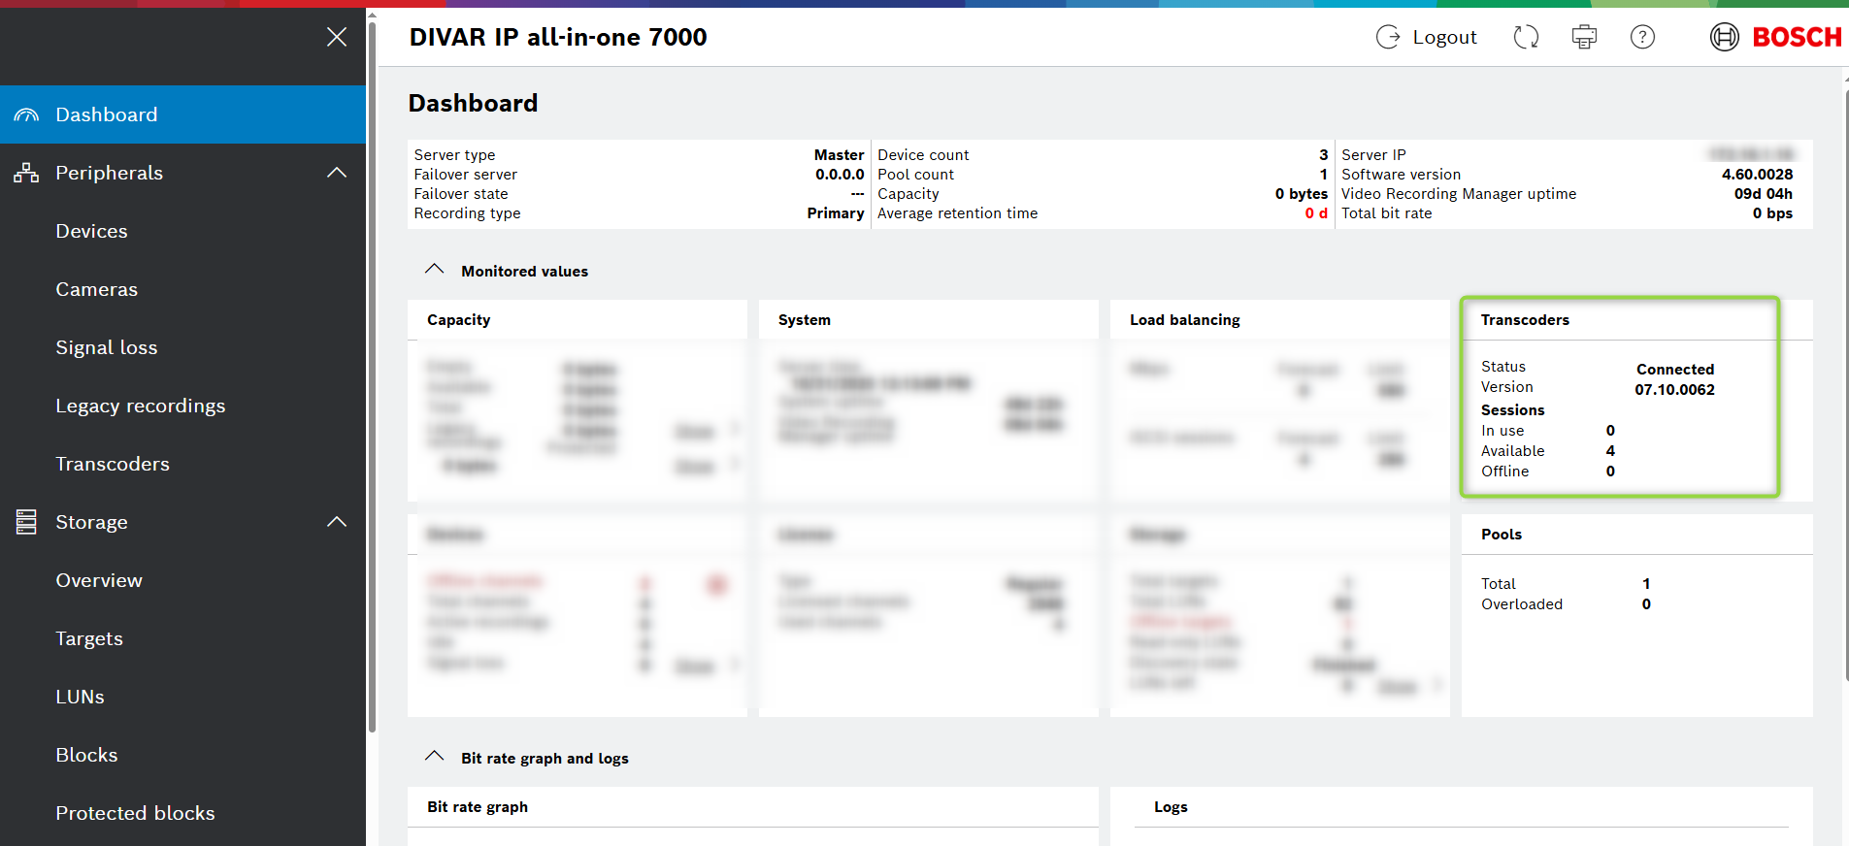Click the uptime value 09d 04h

coord(1764,194)
